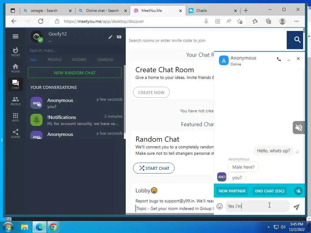Click the Read aloud icon

point(229,21)
